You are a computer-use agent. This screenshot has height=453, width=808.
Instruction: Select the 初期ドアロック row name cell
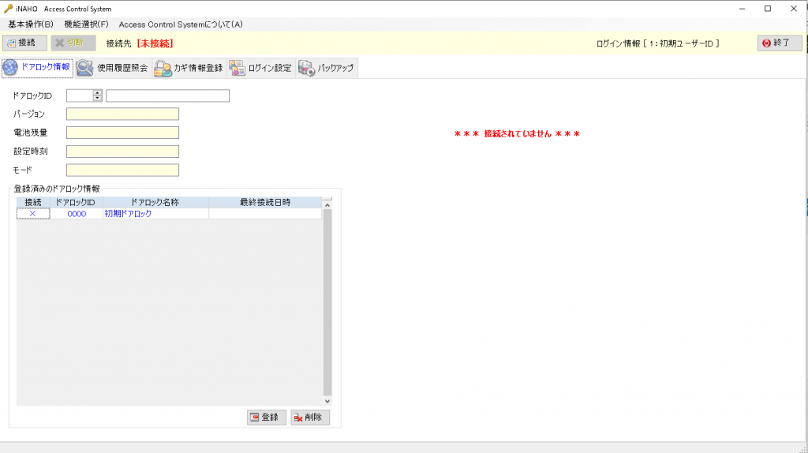(x=155, y=214)
